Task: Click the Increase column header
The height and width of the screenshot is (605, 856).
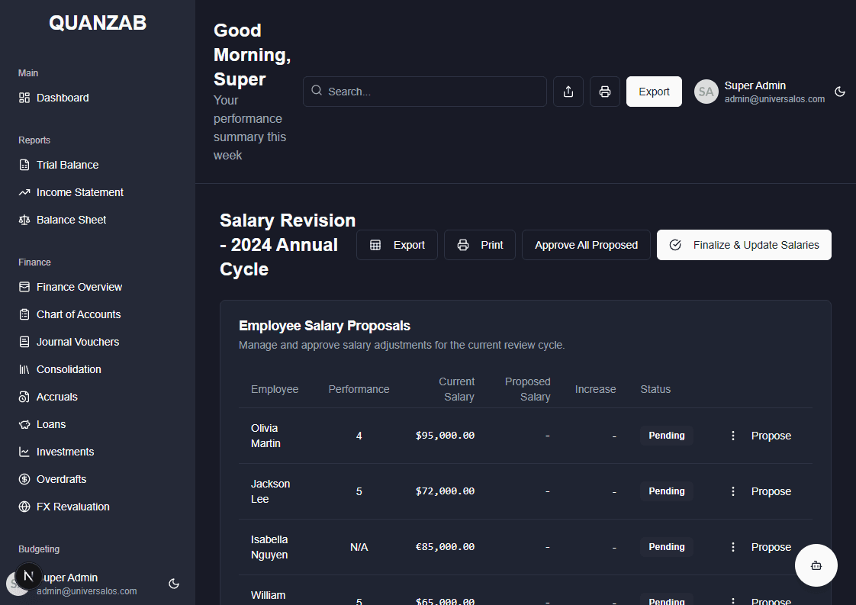Action: coord(595,389)
